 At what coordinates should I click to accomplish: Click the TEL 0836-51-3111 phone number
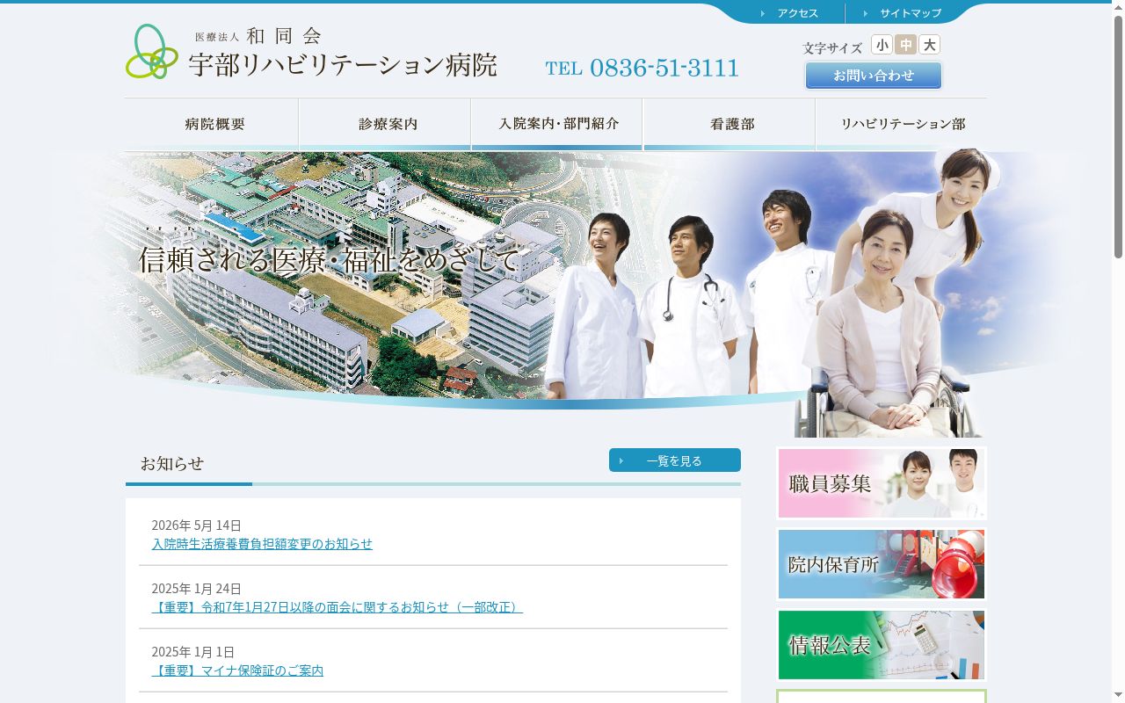(642, 68)
